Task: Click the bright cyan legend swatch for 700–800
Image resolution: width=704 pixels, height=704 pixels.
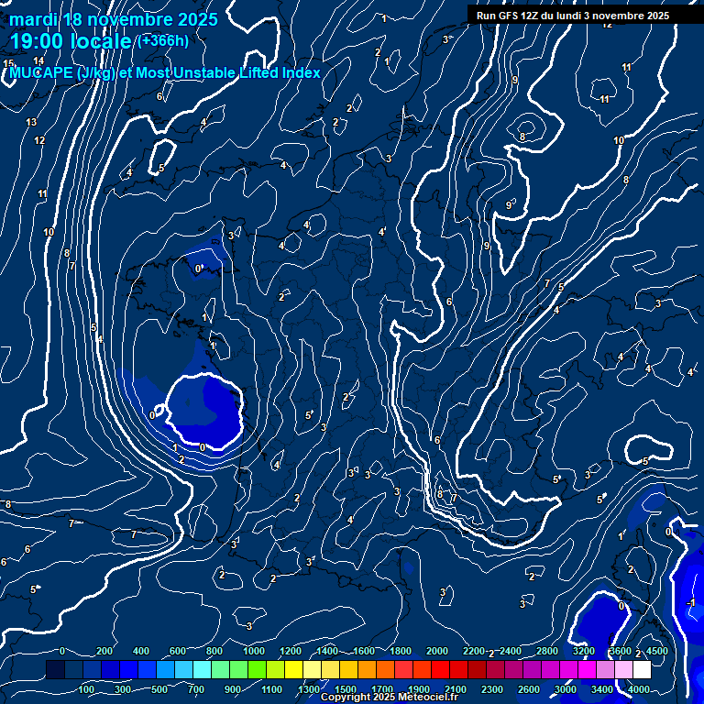Action: pos(203,669)
